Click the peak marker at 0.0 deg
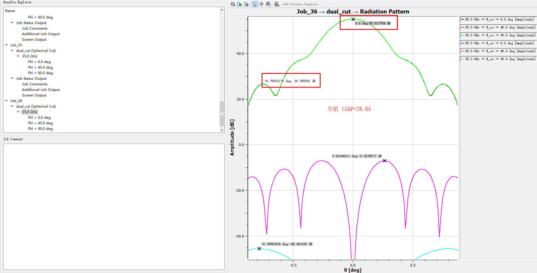 pyautogui.click(x=353, y=19)
